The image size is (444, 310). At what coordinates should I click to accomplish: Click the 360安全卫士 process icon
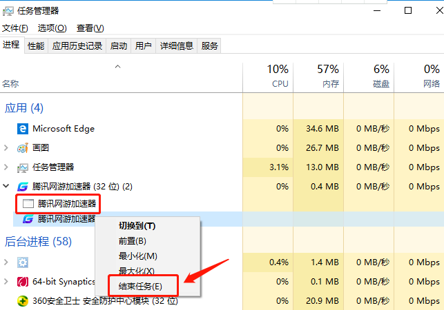tap(23, 301)
